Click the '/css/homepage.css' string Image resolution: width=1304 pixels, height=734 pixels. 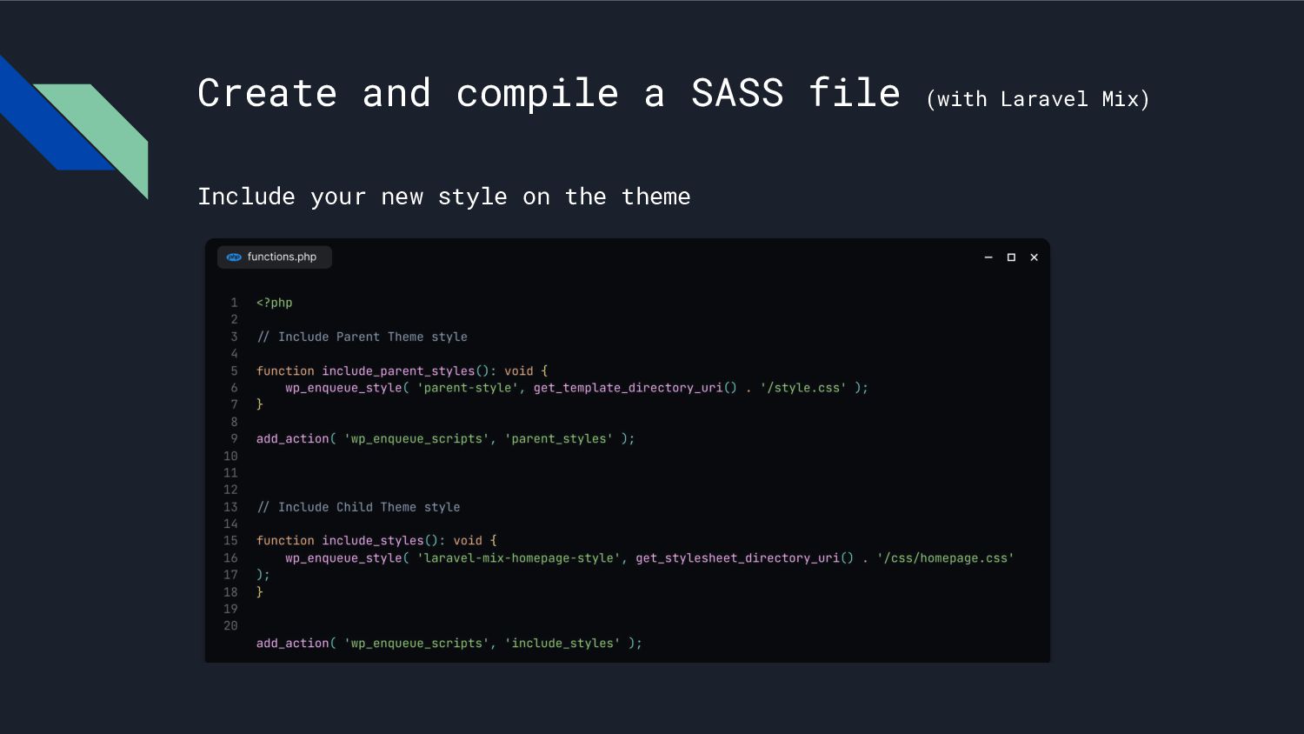945,558
